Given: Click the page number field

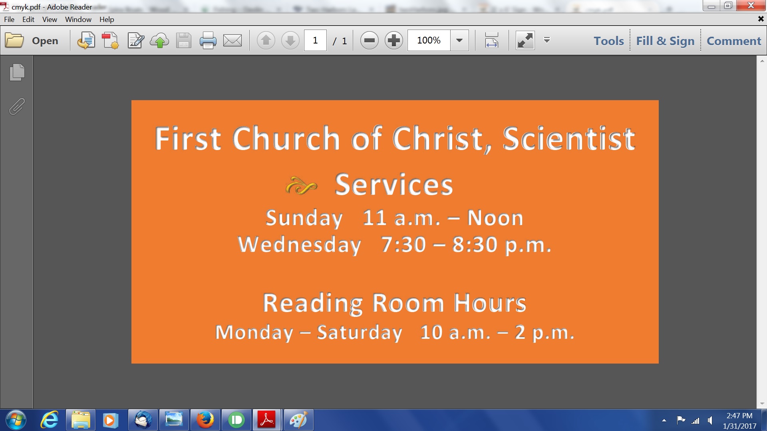Looking at the screenshot, I should 315,40.
